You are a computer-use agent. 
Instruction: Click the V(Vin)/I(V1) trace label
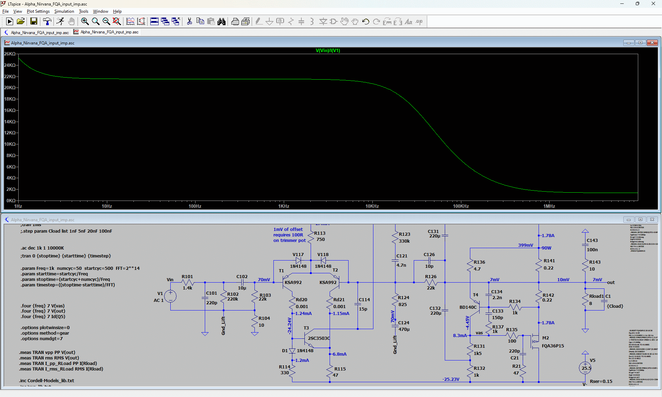(328, 50)
